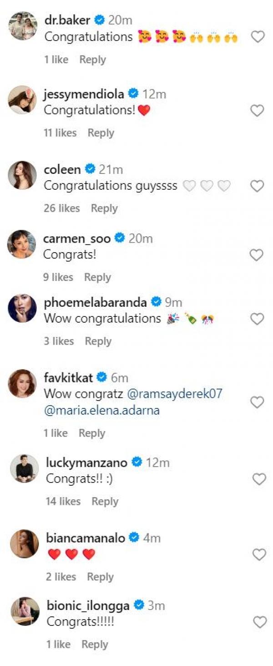The height and width of the screenshot is (666, 273).
Task: Reply to dr.baker's comment
Action: 92,60
